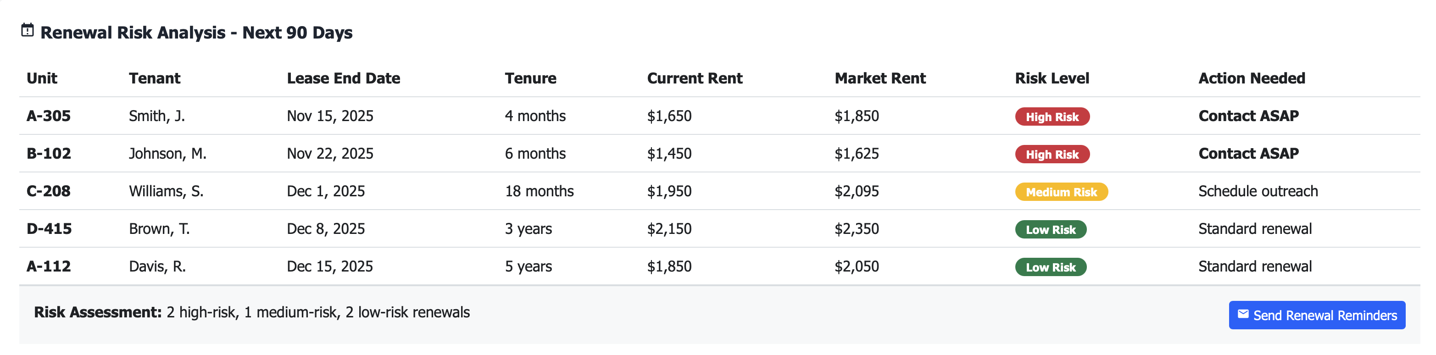This screenshot has height=355, width=1436.
Task: Click the Tenant column header
Action: 155,78
